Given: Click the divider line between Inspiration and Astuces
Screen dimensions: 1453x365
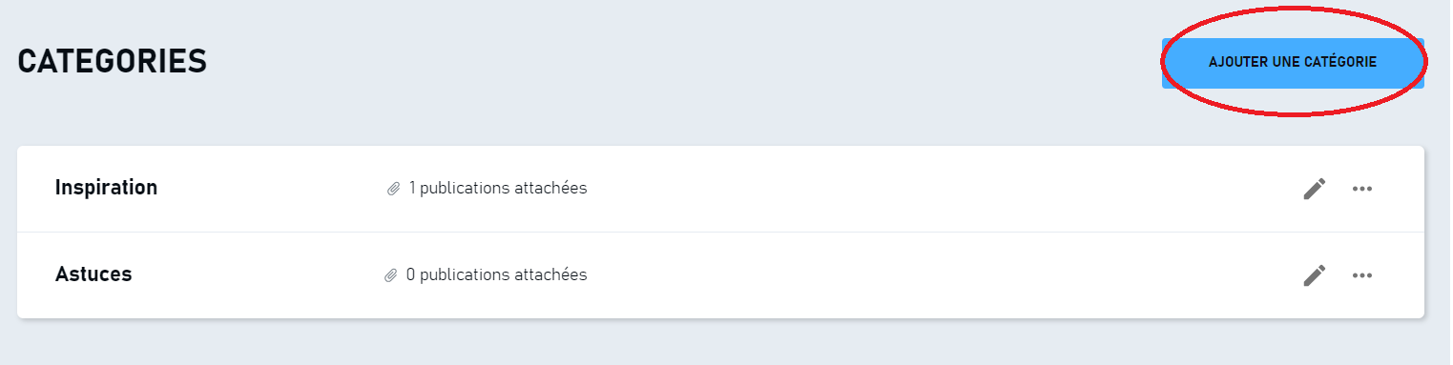Looking at the screenshot, I should click(x=720, y=232).
